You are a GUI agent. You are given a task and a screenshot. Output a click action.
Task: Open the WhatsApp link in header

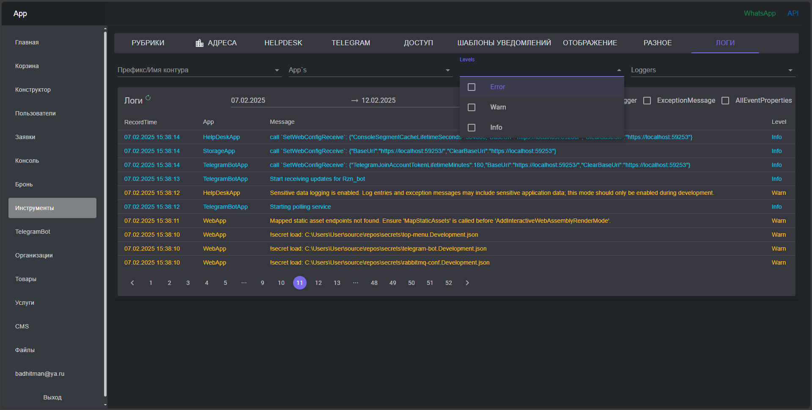(x=760, y=14)
